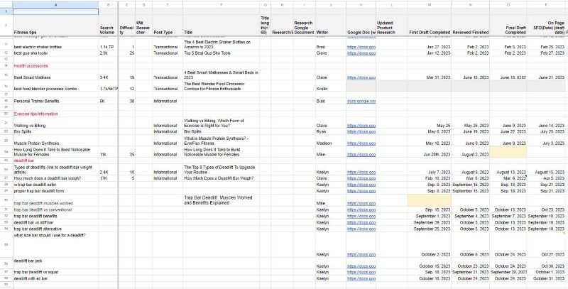Image resolution: width=568 pixels, height=289 pixels.
Task: Open Madison's Muscle Protein Synthesis doc link
Action: [x=361, y=143]
